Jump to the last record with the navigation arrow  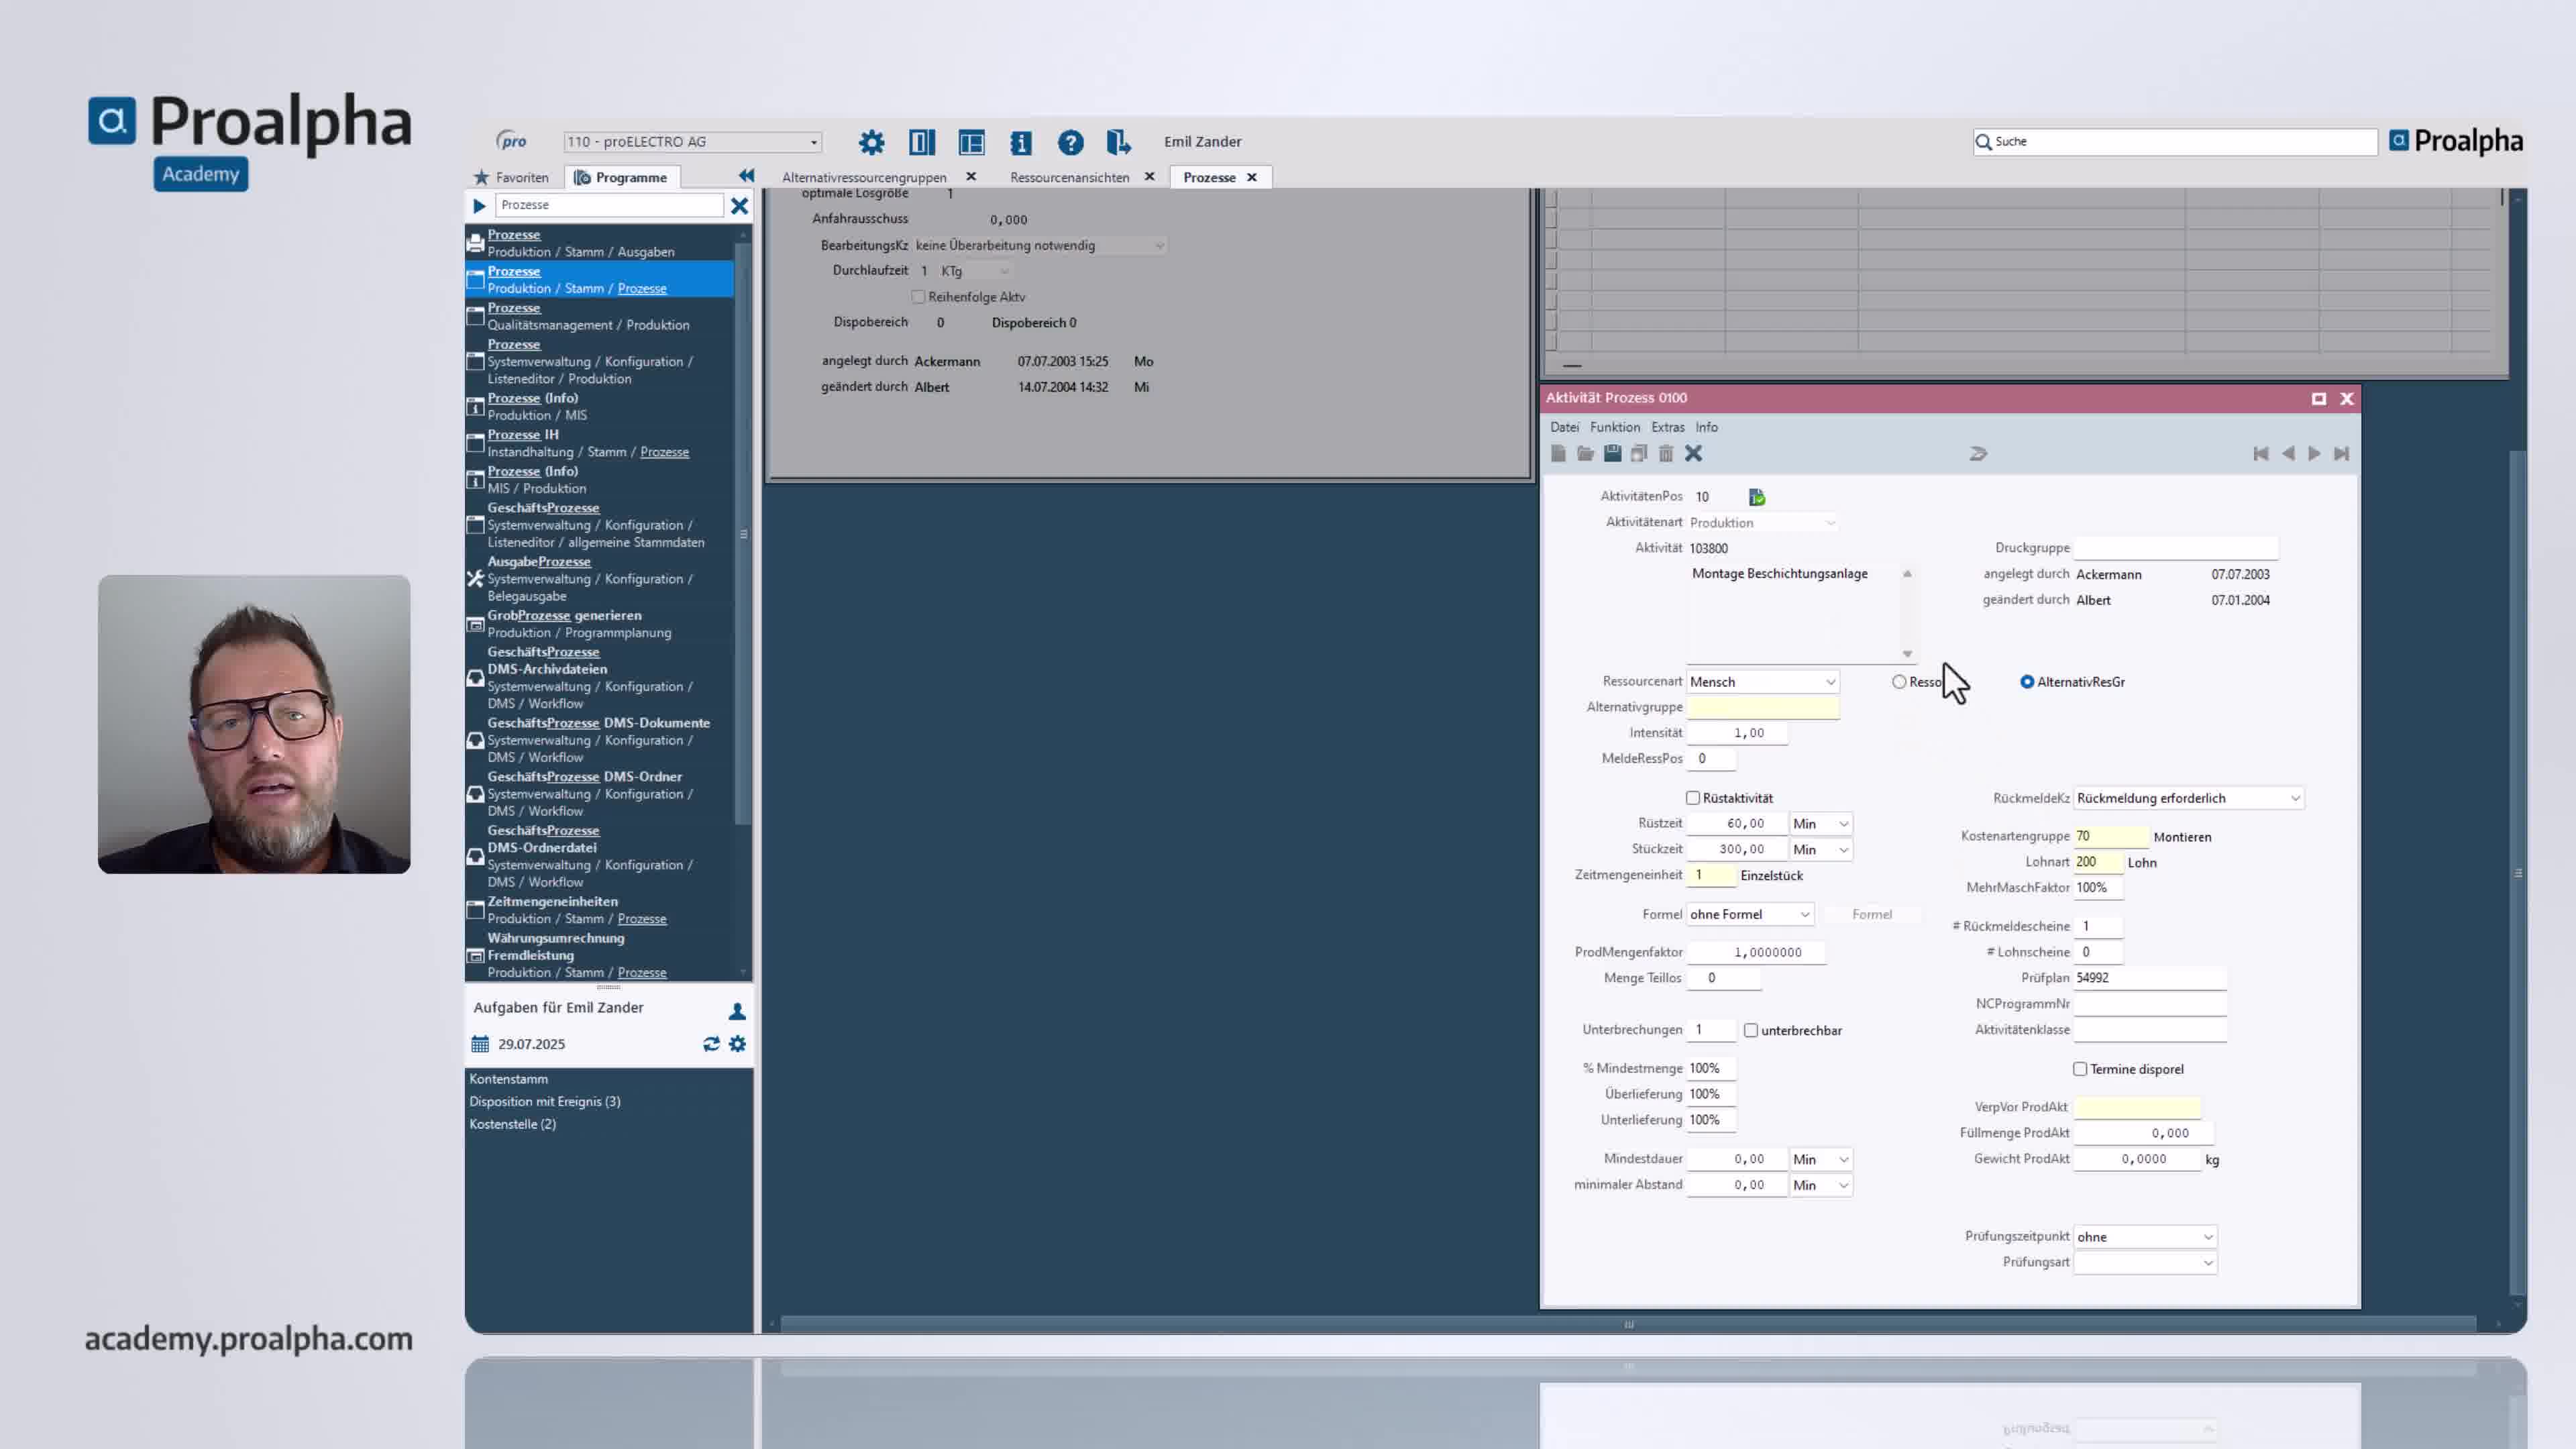[2342, 453]
